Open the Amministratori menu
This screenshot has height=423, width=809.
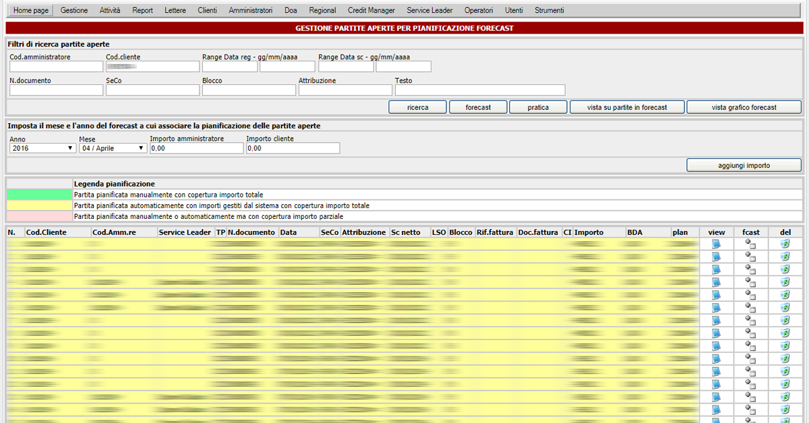(251, 11)
